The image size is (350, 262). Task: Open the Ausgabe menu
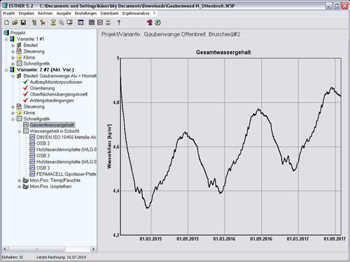tap(64, 13)
